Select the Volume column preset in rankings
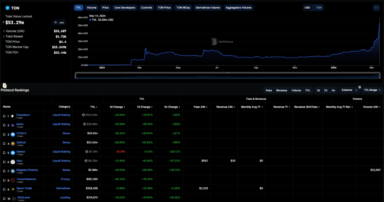This screenshot has width=384, height=202. tap(296, 90)
